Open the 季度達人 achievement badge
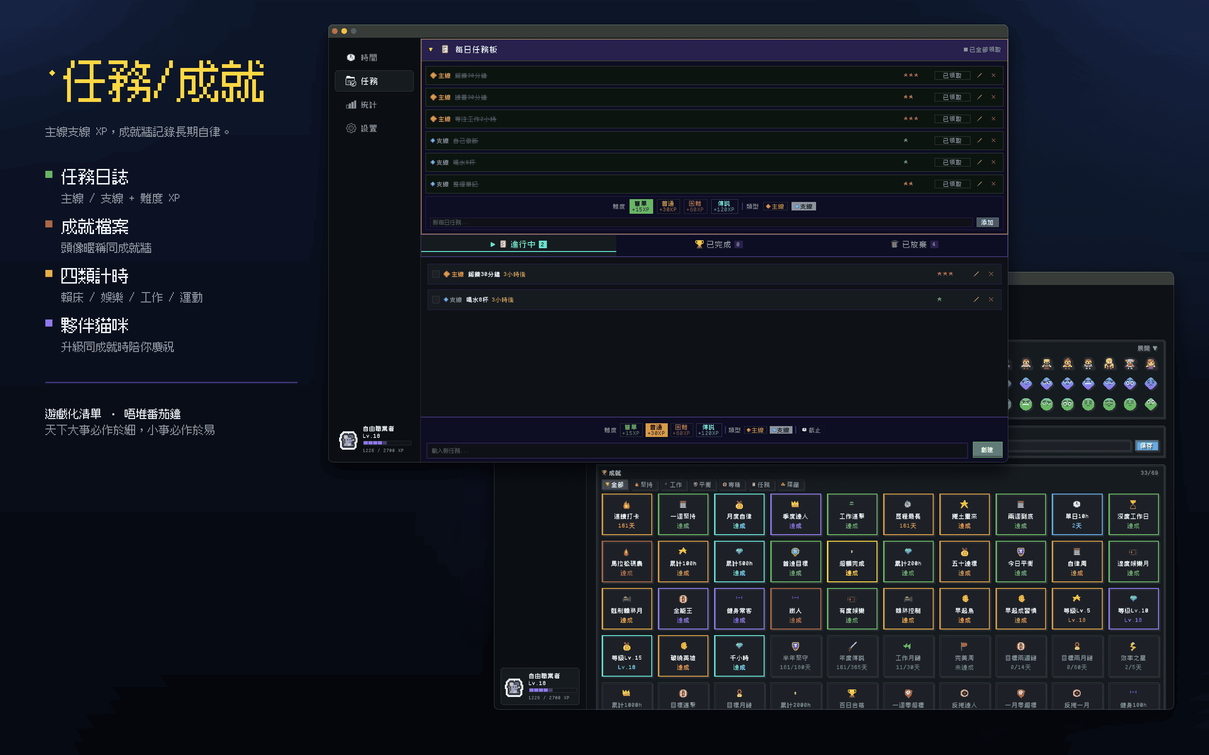 click(795, 514)
